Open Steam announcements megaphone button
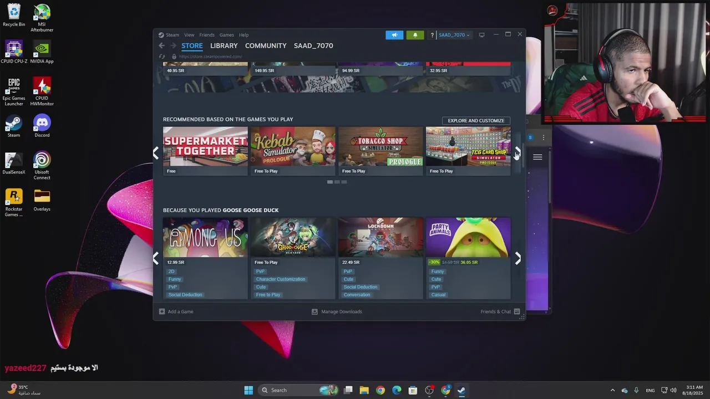The width and height of the screenshot is (710, 399). [x=394, y=35]
